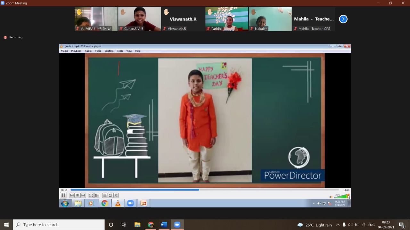
Task: Open Windows 10 Start menu
Action: (x=6, y=225)
